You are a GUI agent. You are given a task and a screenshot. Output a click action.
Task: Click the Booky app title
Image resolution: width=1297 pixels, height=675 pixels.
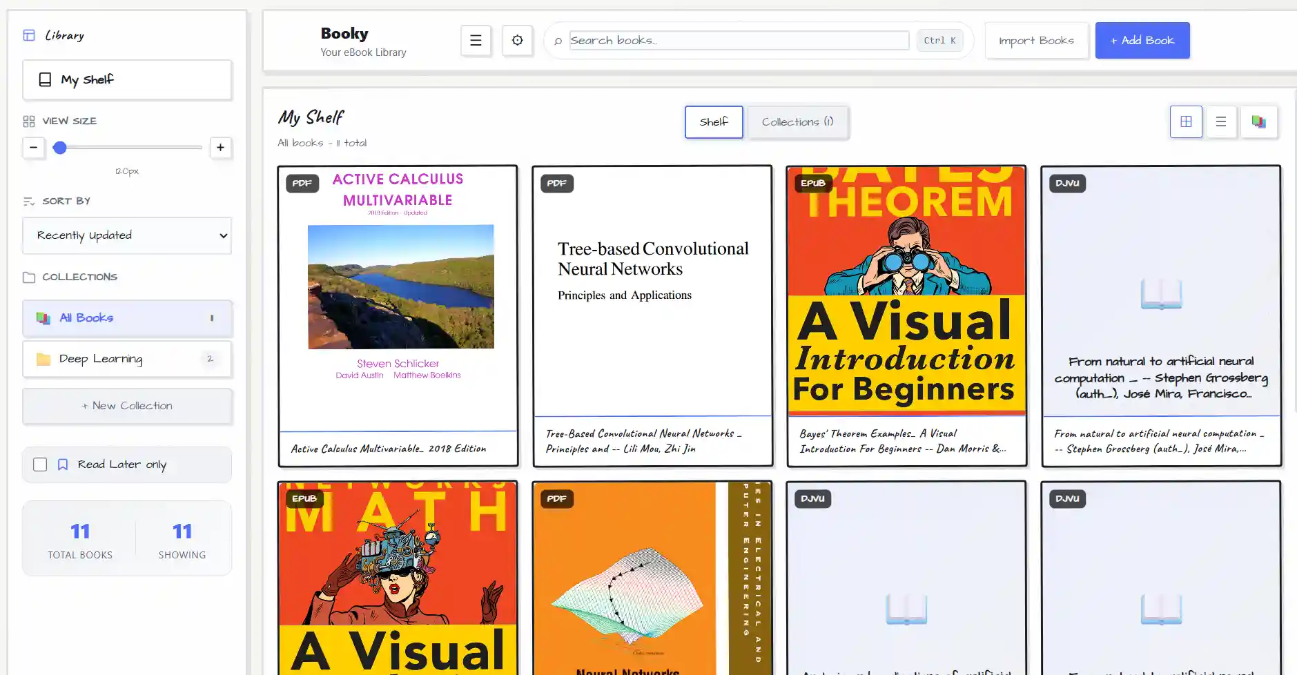click(x=344, y=33)
